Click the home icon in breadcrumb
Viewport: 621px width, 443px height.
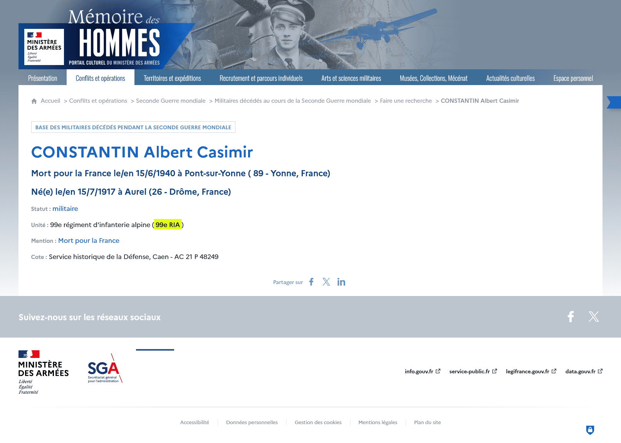point(34,101)
